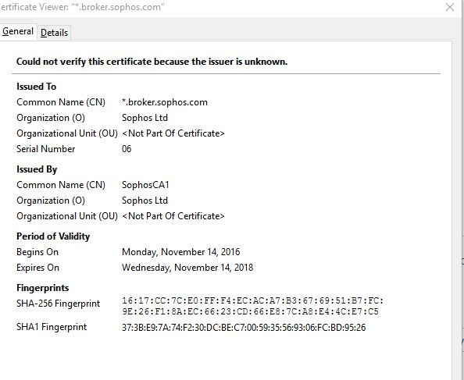Click the Issued By organization Sophos Ltd
This screenshot has height=380, width=464.
(145, 201)
